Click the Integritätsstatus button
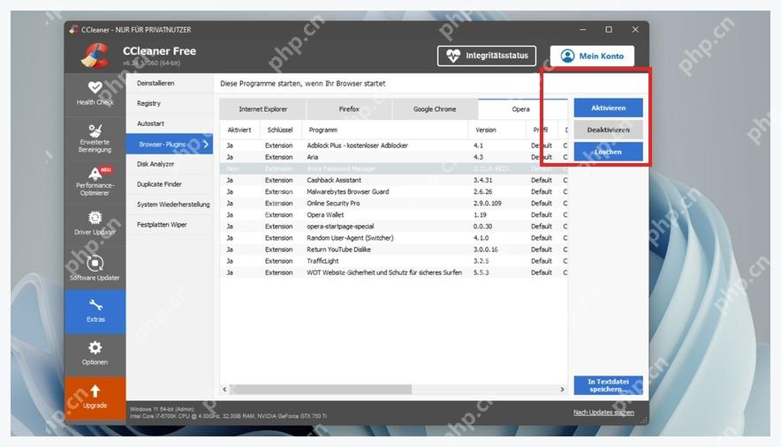Screen dimensions: 781x447 tap(487, 56)
